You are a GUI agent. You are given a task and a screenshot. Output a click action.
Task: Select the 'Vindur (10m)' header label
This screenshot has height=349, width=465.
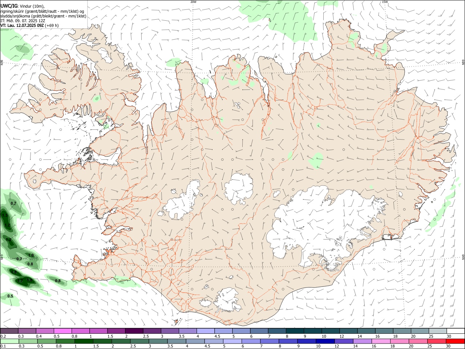click(32, 6)
